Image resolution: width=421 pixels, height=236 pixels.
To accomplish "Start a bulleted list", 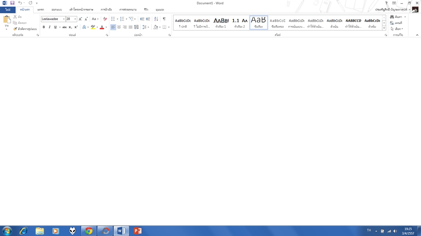I will 113,19.
